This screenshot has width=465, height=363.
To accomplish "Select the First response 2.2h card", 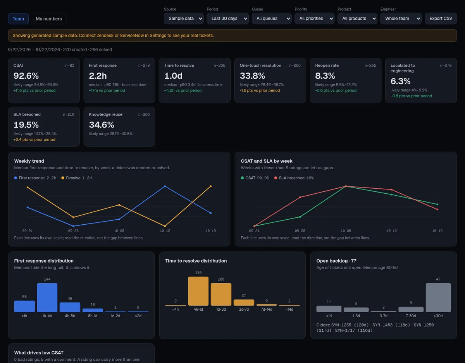I will (119, 80).
